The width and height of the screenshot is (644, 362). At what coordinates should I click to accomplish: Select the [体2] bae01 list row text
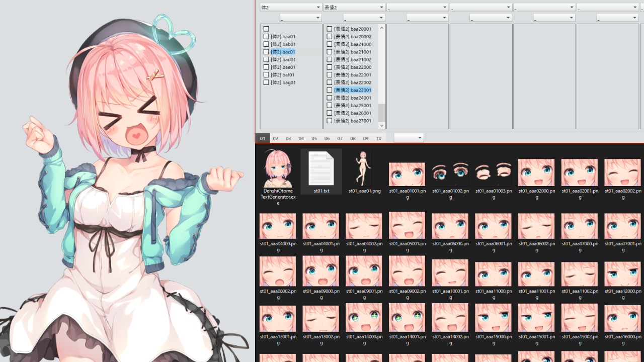click(283, 67)
